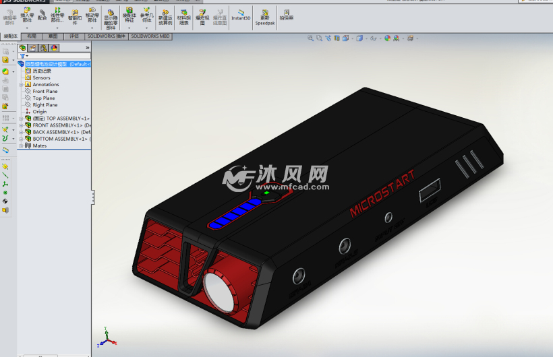
Task: Toggle the Instant3D tool
Action: click(241, 15)
